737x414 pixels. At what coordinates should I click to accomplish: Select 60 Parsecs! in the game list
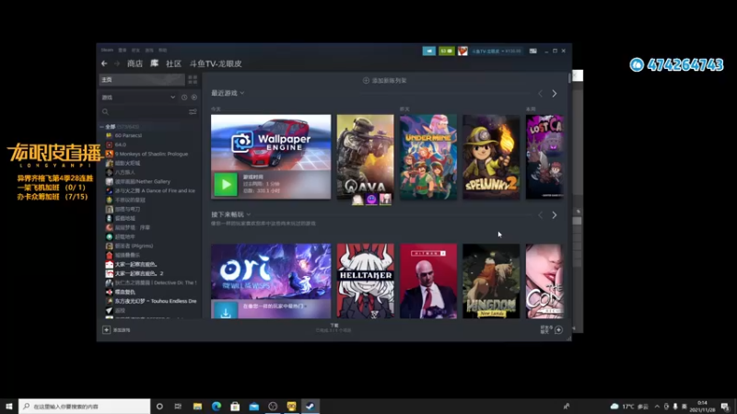coord(128,135)
